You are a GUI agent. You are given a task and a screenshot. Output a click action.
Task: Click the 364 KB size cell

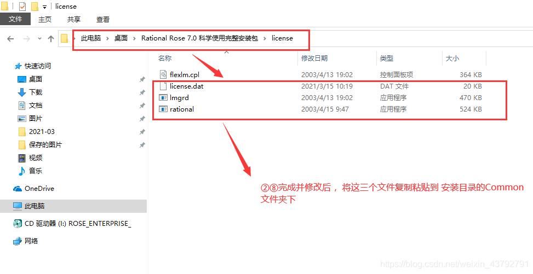click(471, 75)
